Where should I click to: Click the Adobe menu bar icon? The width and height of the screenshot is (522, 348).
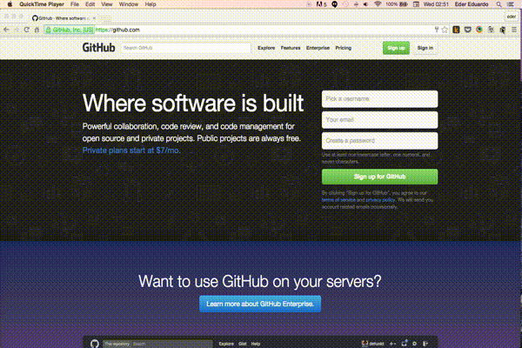click(x=321, y=4)
